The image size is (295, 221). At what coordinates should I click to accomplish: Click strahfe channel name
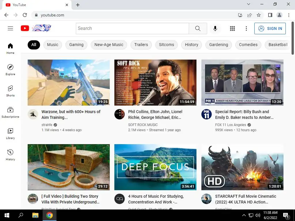(x=47, y=125)
